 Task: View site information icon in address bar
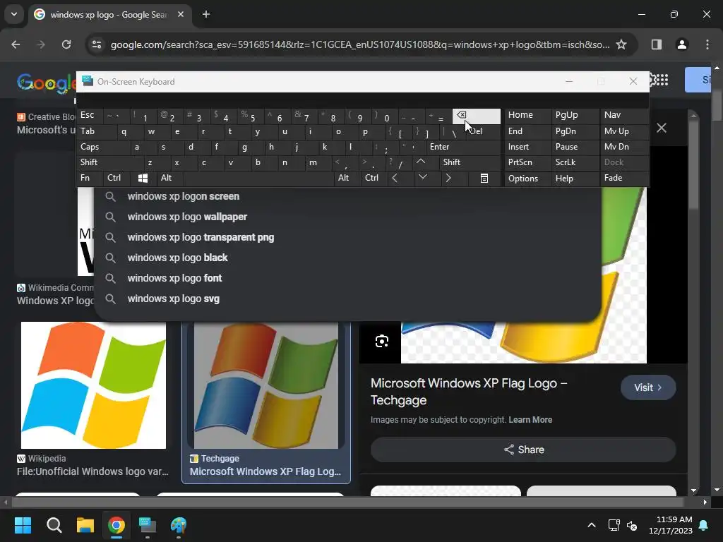pos(97,44)
